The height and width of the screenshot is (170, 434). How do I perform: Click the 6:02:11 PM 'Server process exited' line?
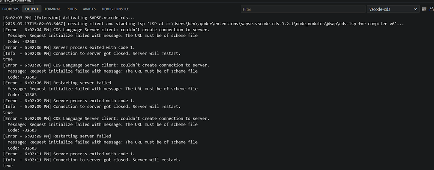[x=69, y=154]
